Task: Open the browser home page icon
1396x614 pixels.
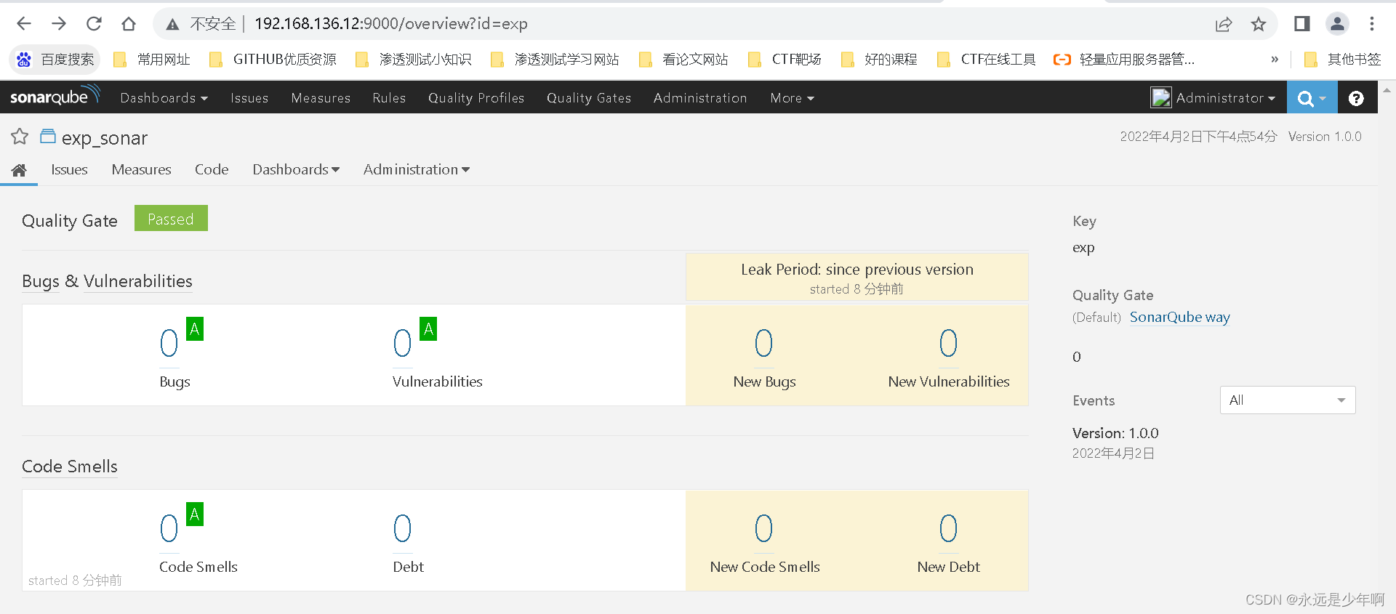Action: click(129, 24)
